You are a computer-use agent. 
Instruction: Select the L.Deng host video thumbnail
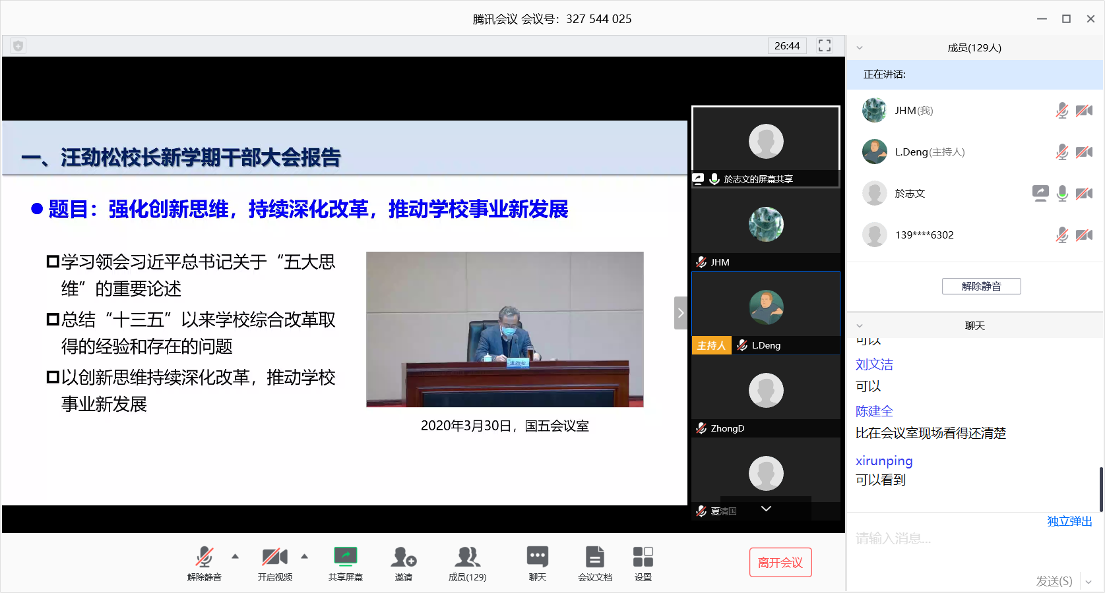(765, 307)
